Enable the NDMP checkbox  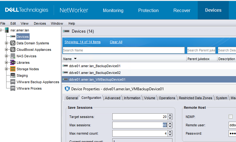coord(230,117)
